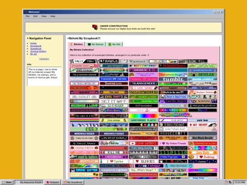The image size is (247, 185).
Task: Click the Welcome! window title bar icon
Action: (x=26, y=12)
